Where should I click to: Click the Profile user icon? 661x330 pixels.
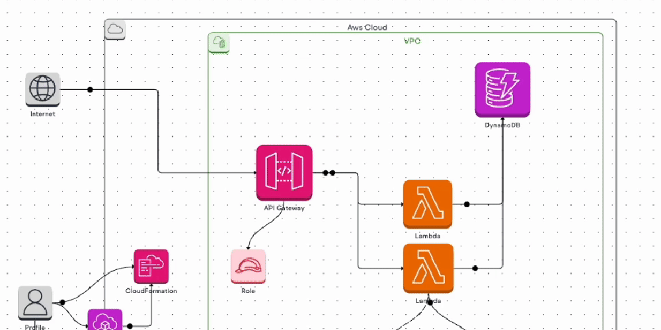[x=35, y=303]
